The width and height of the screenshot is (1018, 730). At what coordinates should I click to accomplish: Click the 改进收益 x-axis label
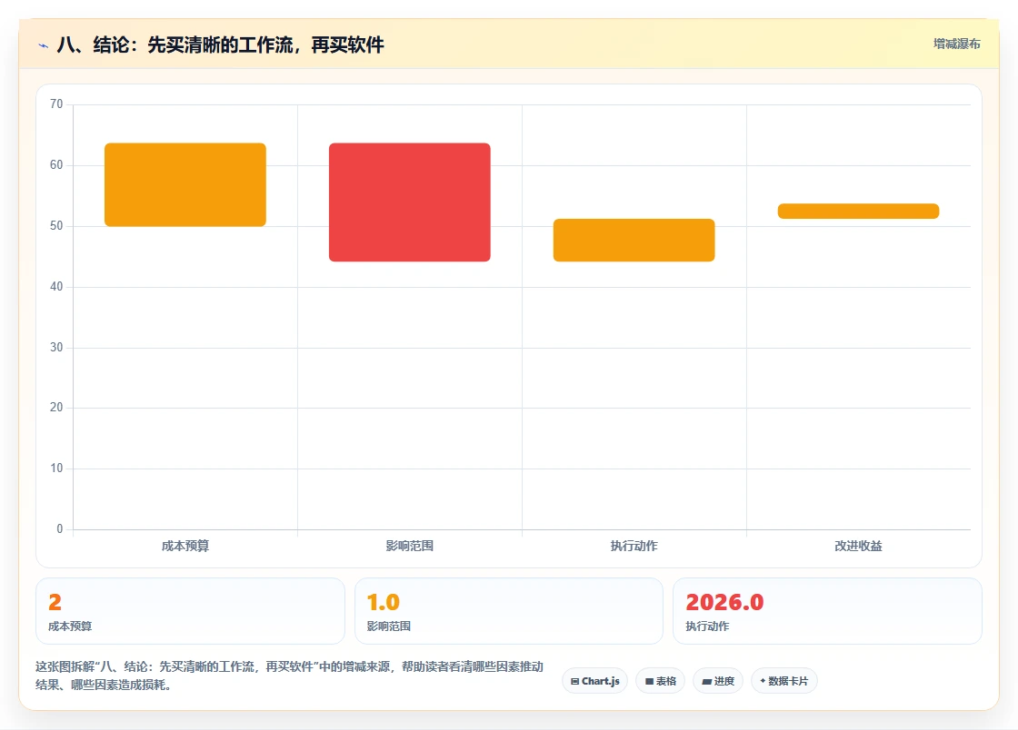point(858,546)
